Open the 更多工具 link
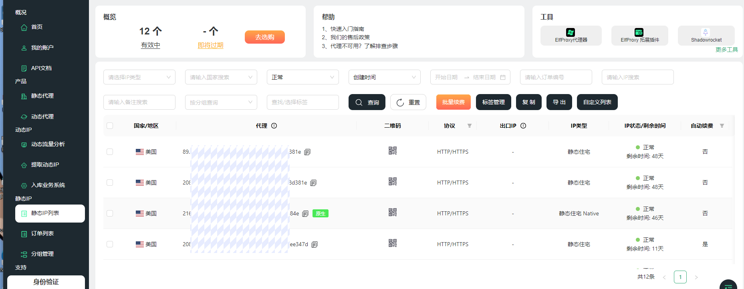This screenshot has height=289, width=744. click(726, 50)
